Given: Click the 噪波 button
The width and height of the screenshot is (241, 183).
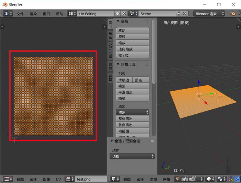Looking at the screenshot, I should pyautogui.click(x=133, y=86).
